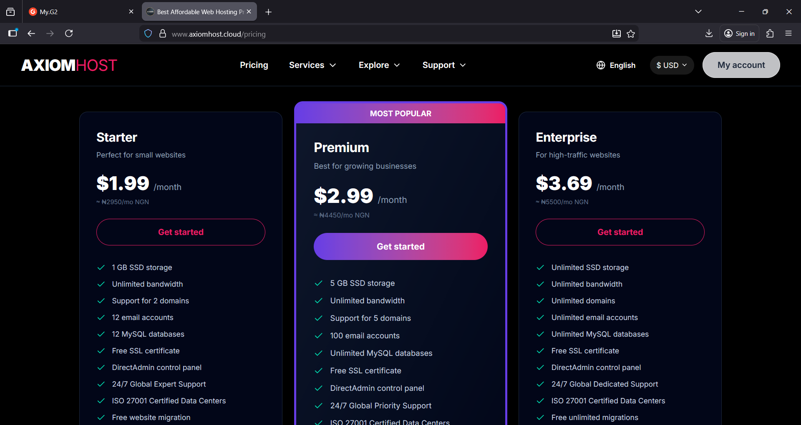Open the browser downloads icon
This screenshot has height=425, width=801.
(709, 33)
